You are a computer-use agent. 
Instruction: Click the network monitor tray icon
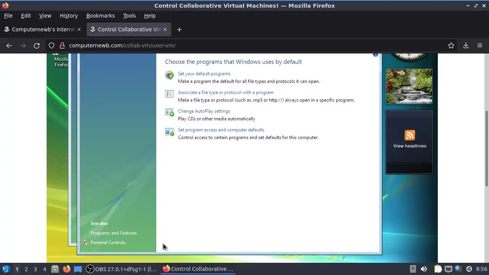click(449, 269)
